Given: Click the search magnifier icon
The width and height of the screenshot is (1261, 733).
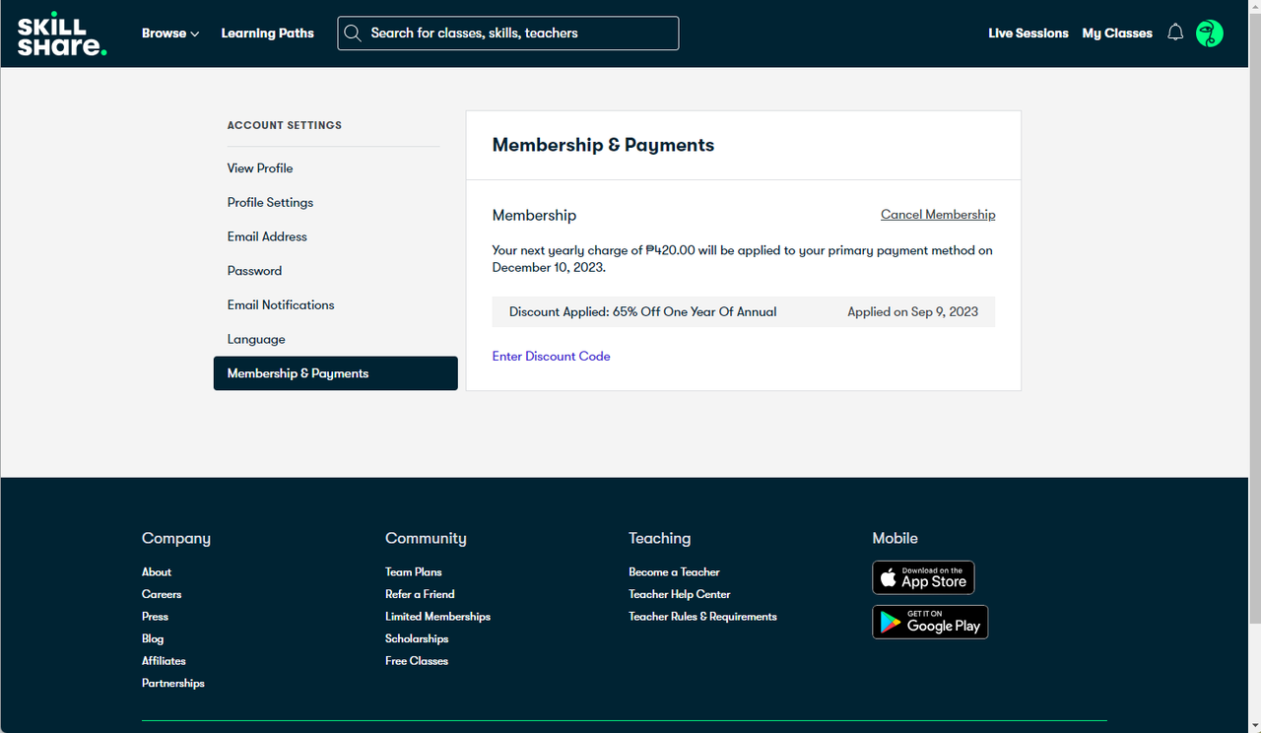Looking at the screenshot, I should 353,33.
